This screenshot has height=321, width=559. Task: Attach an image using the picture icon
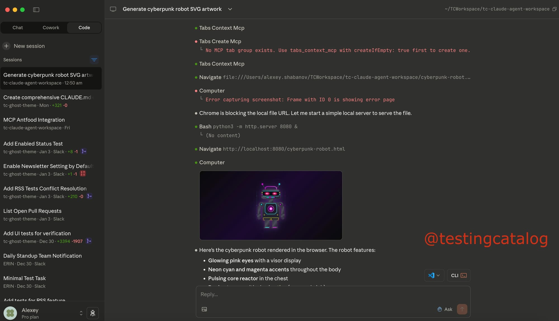coord(204,309)
